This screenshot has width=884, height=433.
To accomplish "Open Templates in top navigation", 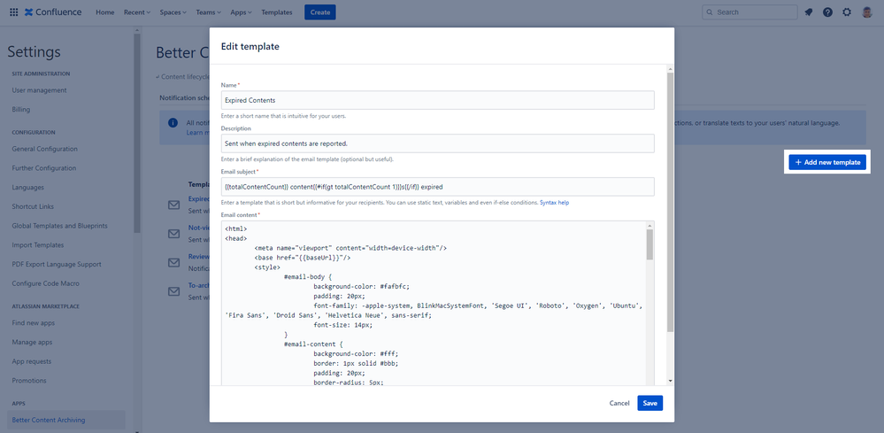I will [x=277, y=12].
